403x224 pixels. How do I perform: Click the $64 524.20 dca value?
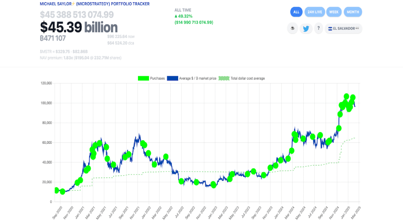coord(120,43)
